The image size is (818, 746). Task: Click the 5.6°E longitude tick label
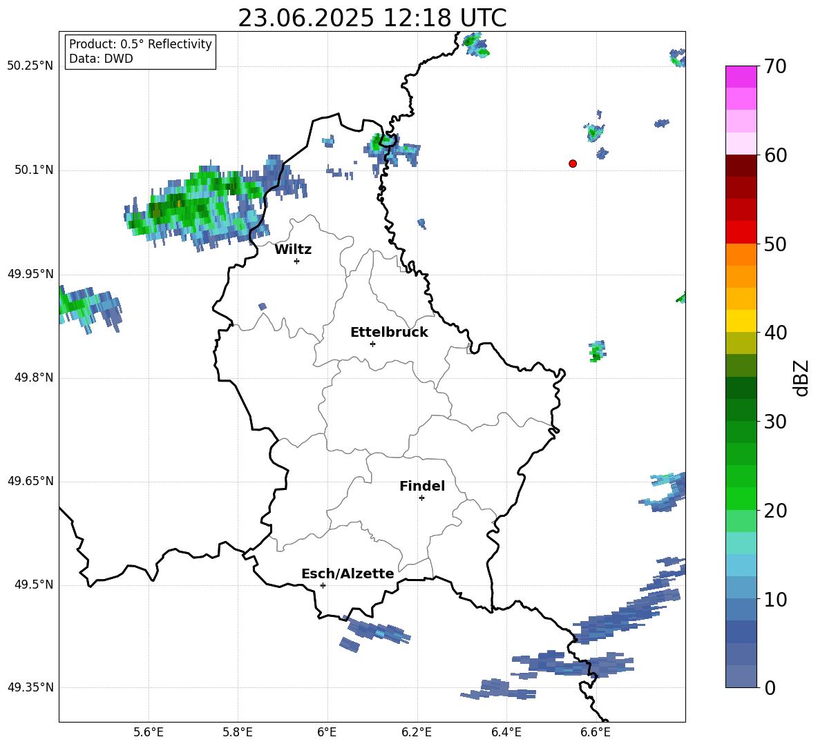click(x=149, y=732)
